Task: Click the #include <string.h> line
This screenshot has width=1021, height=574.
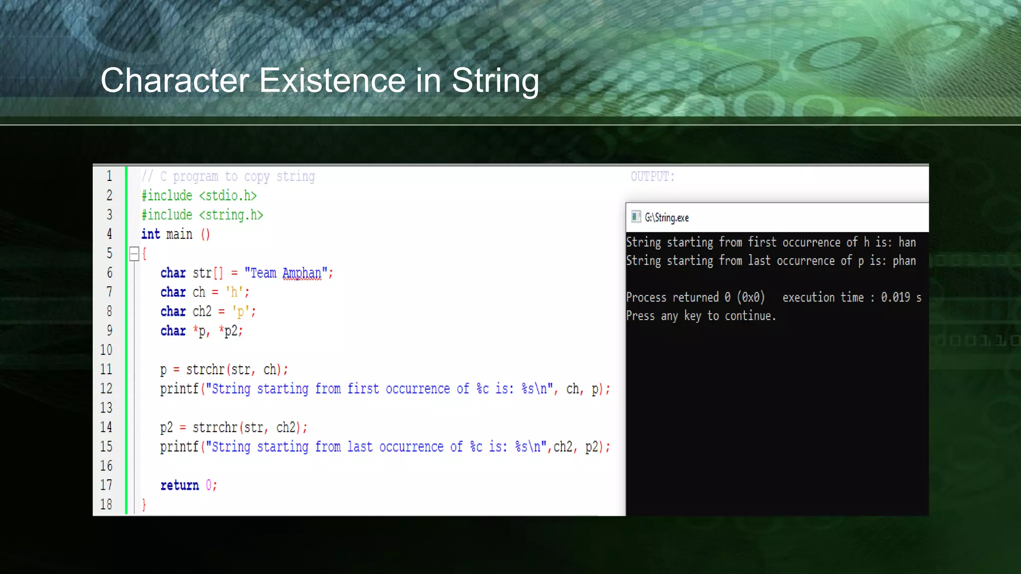Action: click(202, 215)
